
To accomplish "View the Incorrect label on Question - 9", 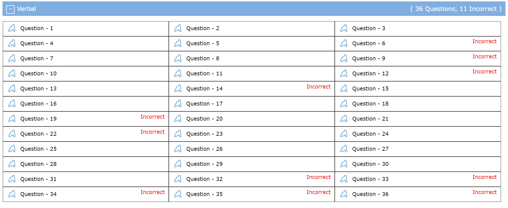I will click(485, 56).
